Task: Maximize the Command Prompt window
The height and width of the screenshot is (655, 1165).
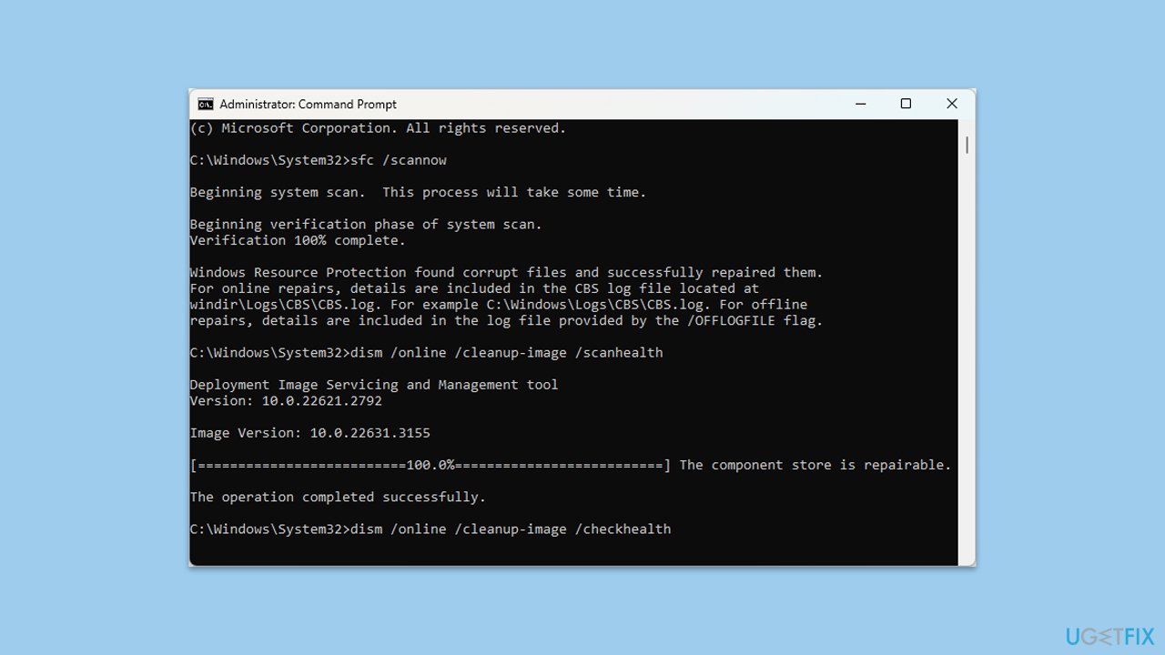Action: (x=906, y=104)
